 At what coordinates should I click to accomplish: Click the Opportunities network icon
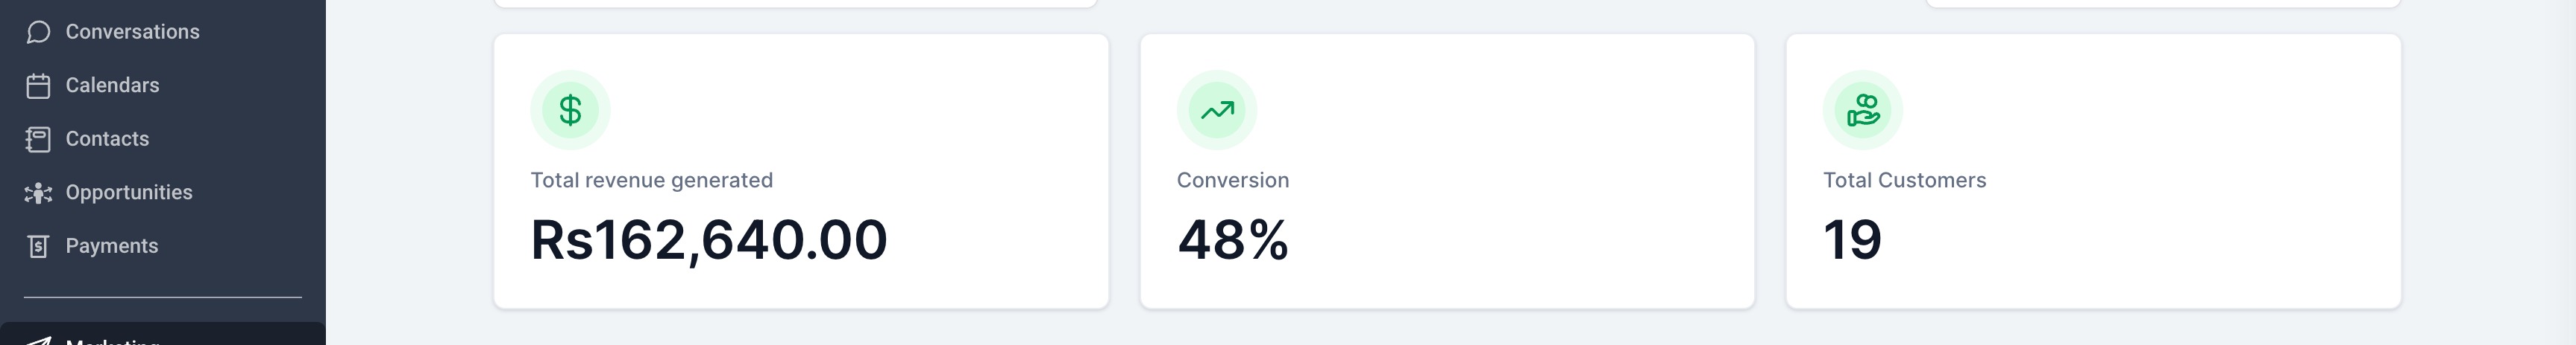pos(38,193)
